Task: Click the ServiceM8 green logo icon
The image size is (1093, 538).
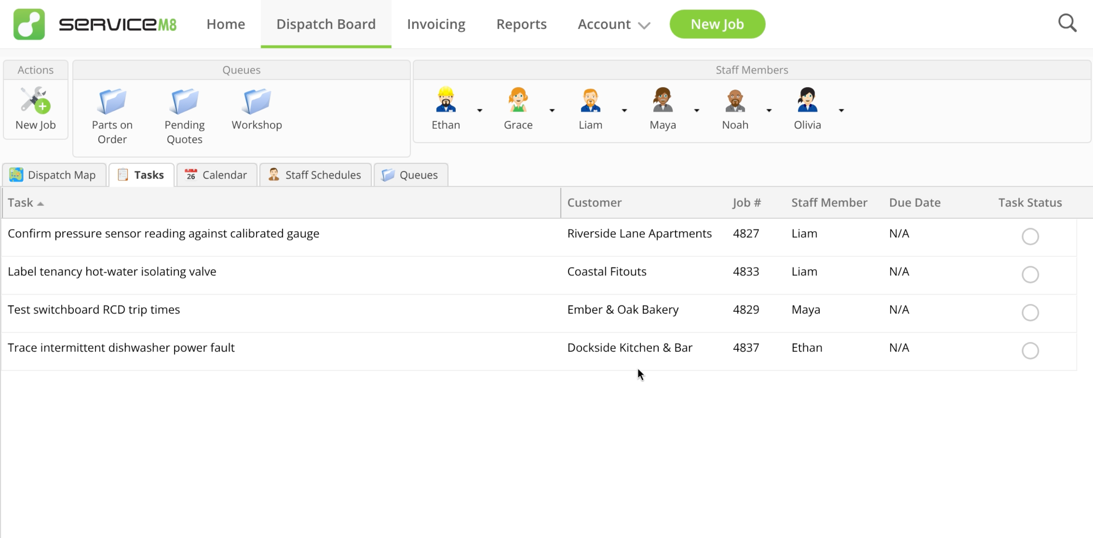Action: click(29, 24)
